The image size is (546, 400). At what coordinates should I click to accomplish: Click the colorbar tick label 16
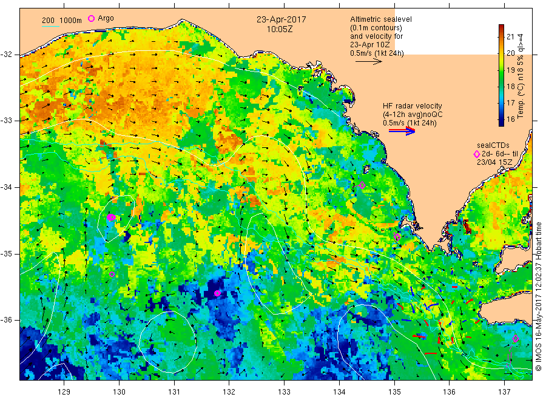click(510, 119)
